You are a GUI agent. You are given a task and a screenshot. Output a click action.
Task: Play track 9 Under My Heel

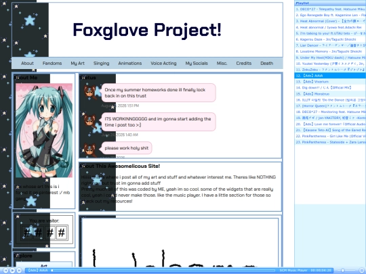coord(330,58)
